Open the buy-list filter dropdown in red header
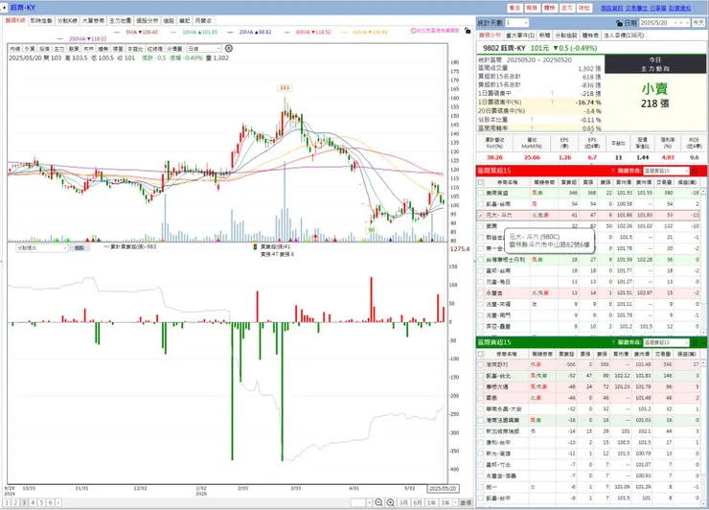Viewport: 709px width, 510px height. click(x=666, y=171)
